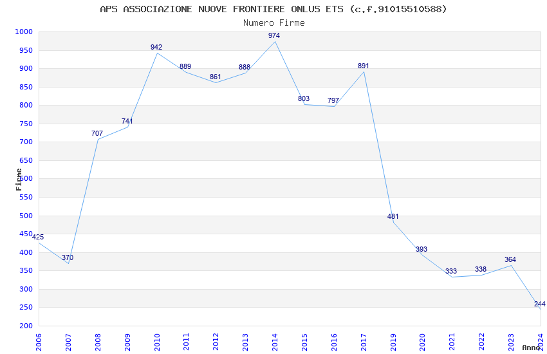Click the data label 244
This screenshot has height=354, width=547.
coord(540,304)
